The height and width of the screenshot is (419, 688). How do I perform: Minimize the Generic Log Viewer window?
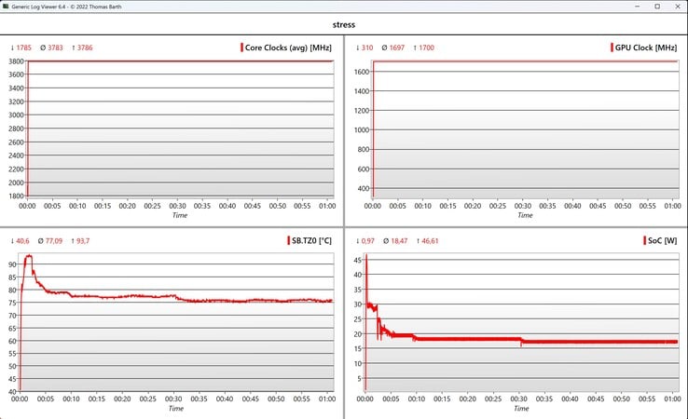pyautogui.click(x=637, y=7)
